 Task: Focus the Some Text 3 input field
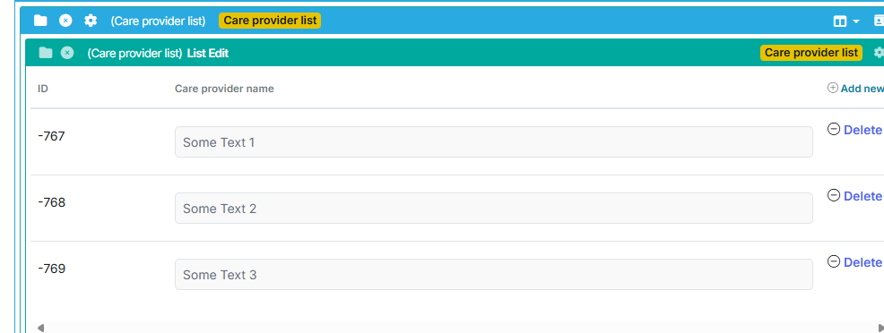coord(494,275)
